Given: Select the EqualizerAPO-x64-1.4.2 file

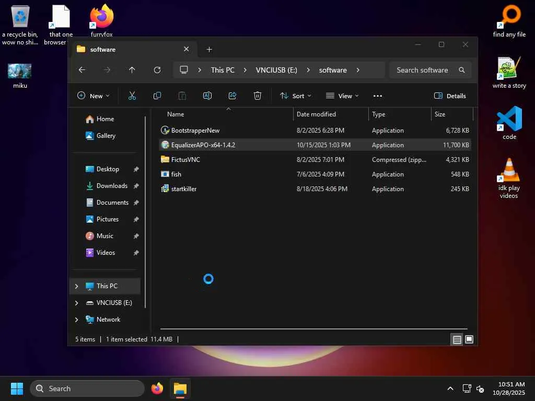Looking at the screenshot, I should click(315, 145).
